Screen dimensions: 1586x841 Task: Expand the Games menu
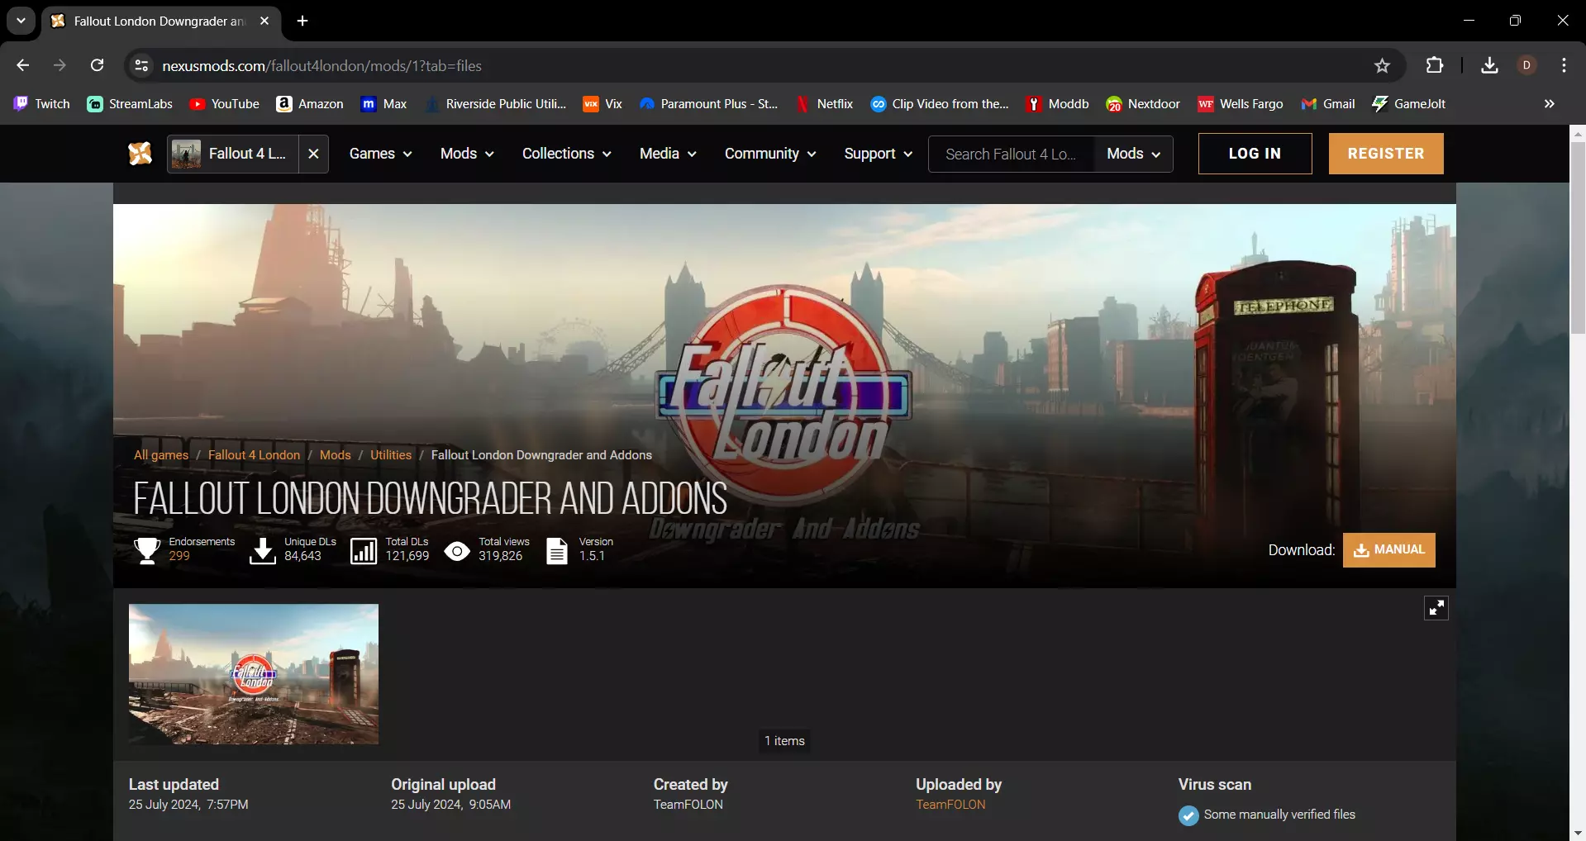pyautogui.click(x=380, y=154)
